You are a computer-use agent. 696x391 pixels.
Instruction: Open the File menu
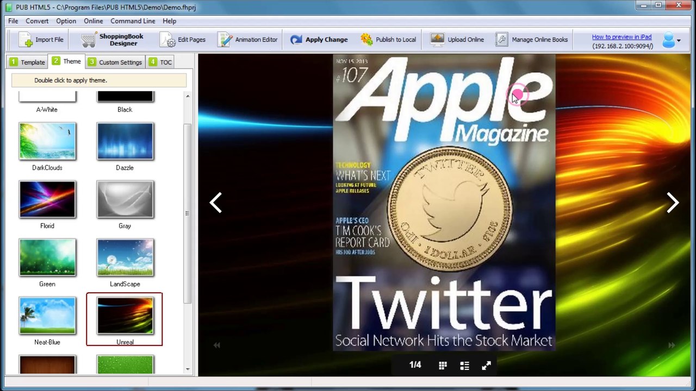(13, 21)
